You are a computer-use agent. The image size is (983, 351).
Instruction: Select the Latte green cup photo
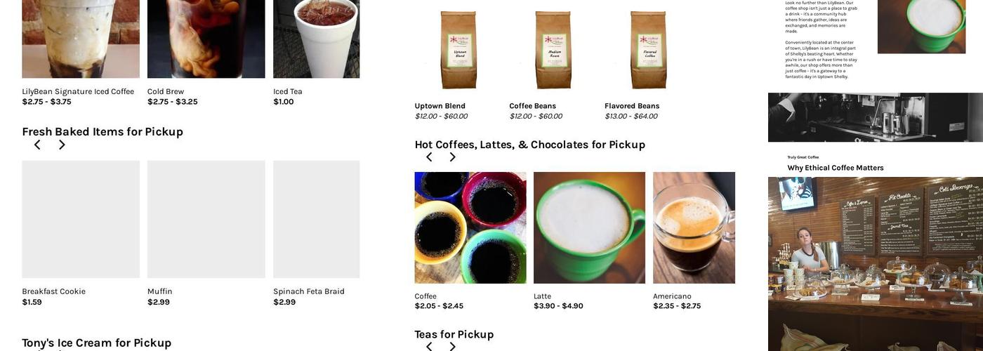tap(589, 227)
